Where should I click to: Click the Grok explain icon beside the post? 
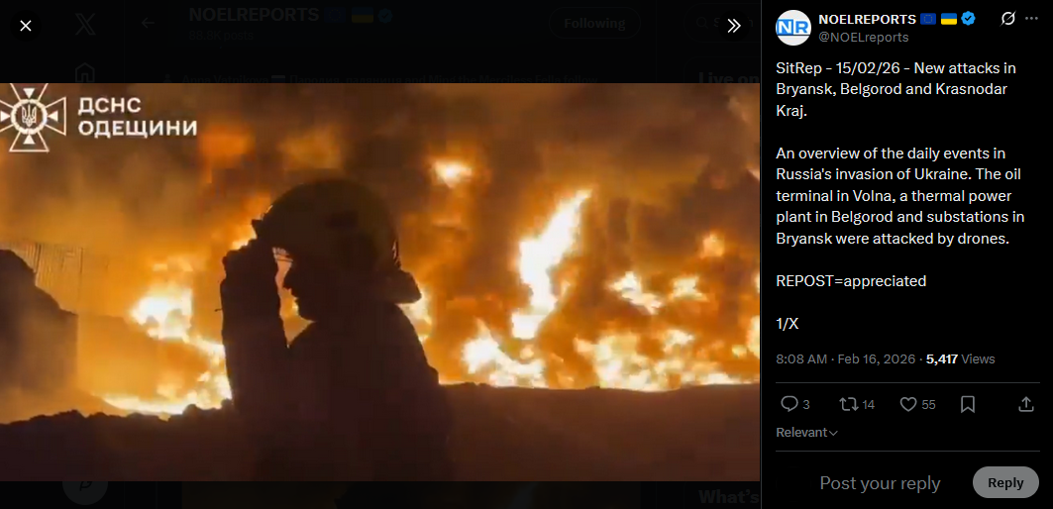(x=1007, y=19)
